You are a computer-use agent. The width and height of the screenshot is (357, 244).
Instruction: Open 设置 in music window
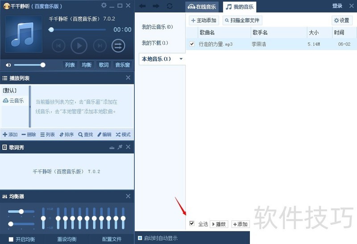(342, 21)
